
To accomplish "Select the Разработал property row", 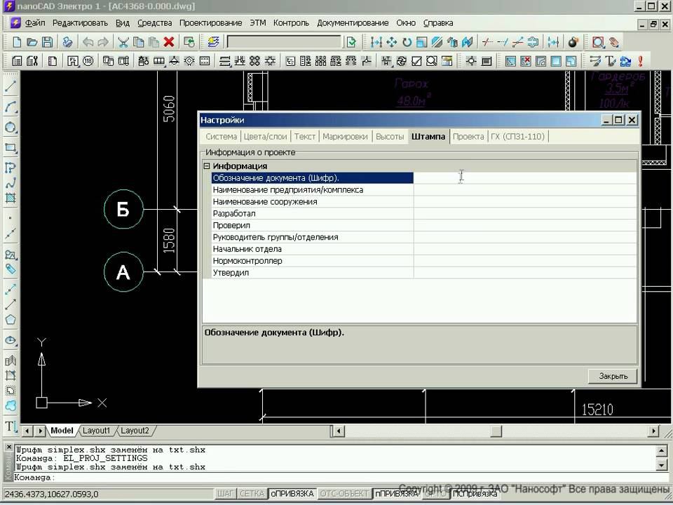I will (x=423, y=213).
